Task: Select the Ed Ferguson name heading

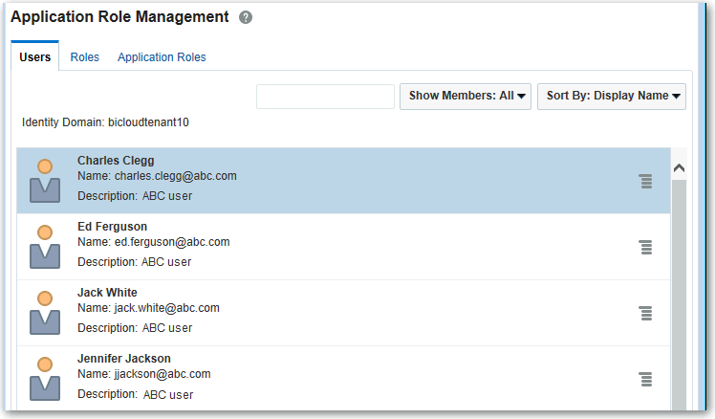Action: point(112,227)
